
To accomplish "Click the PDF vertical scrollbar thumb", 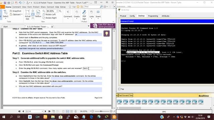I will [114, 65].
